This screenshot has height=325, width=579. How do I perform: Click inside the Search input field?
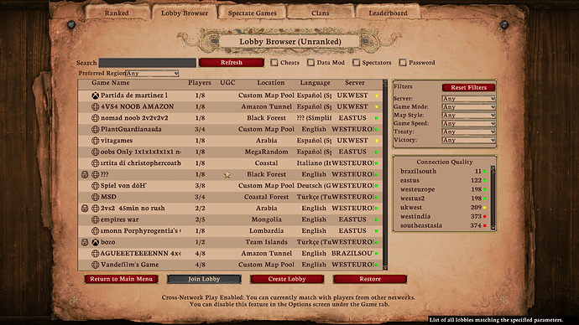tap(148, 63)
